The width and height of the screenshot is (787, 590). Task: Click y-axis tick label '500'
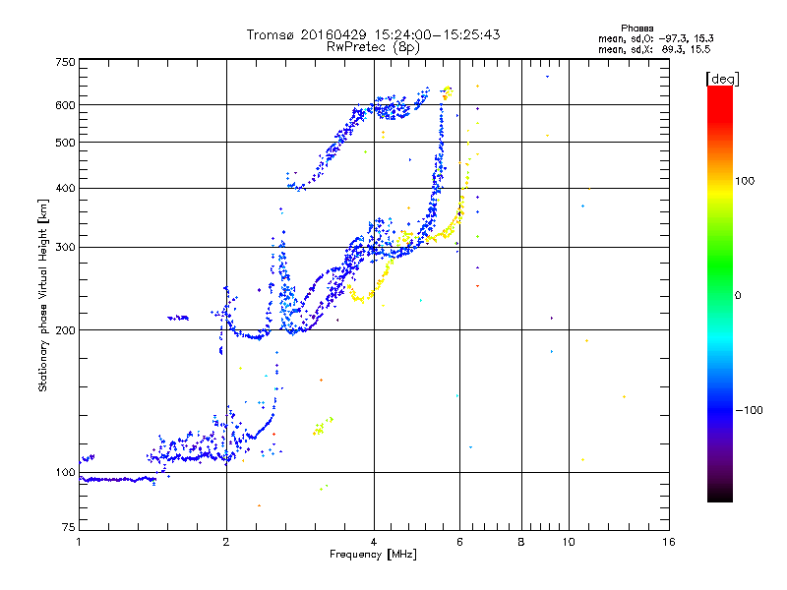[65, 143]
